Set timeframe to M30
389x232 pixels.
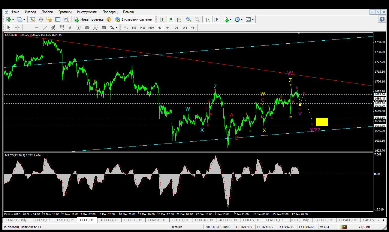click(151, 28)
